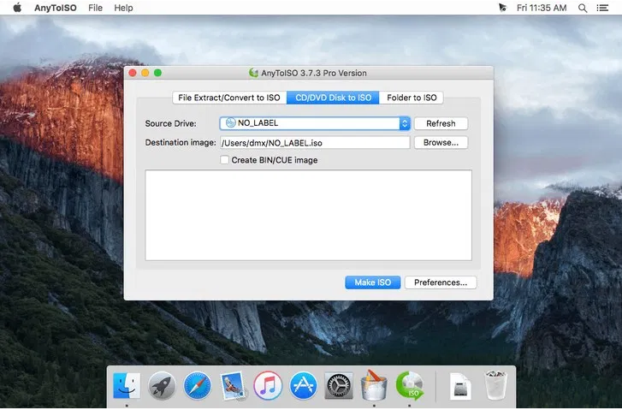
Task: Click the Destination image path field
Action: tap(314, 143)
